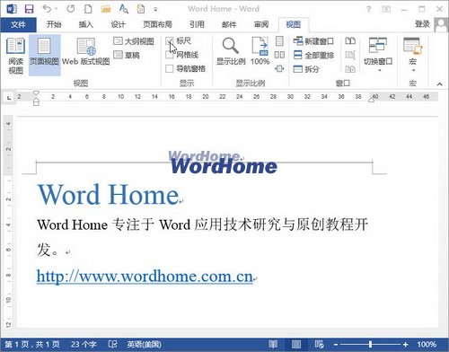Open the Customize Quick Access Toolbar dropdown
This screenshot has width=449, height=352.
[x=155, y=9]
